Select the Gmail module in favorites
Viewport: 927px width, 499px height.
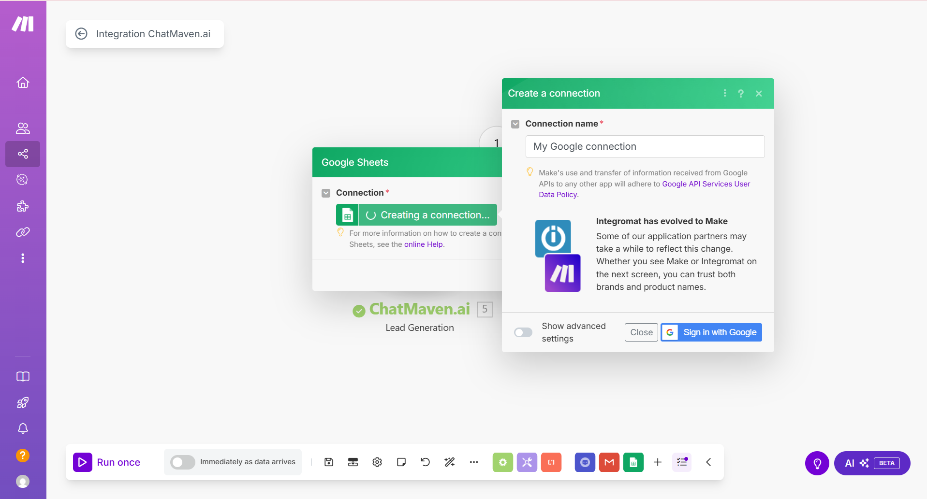(609, 462)
